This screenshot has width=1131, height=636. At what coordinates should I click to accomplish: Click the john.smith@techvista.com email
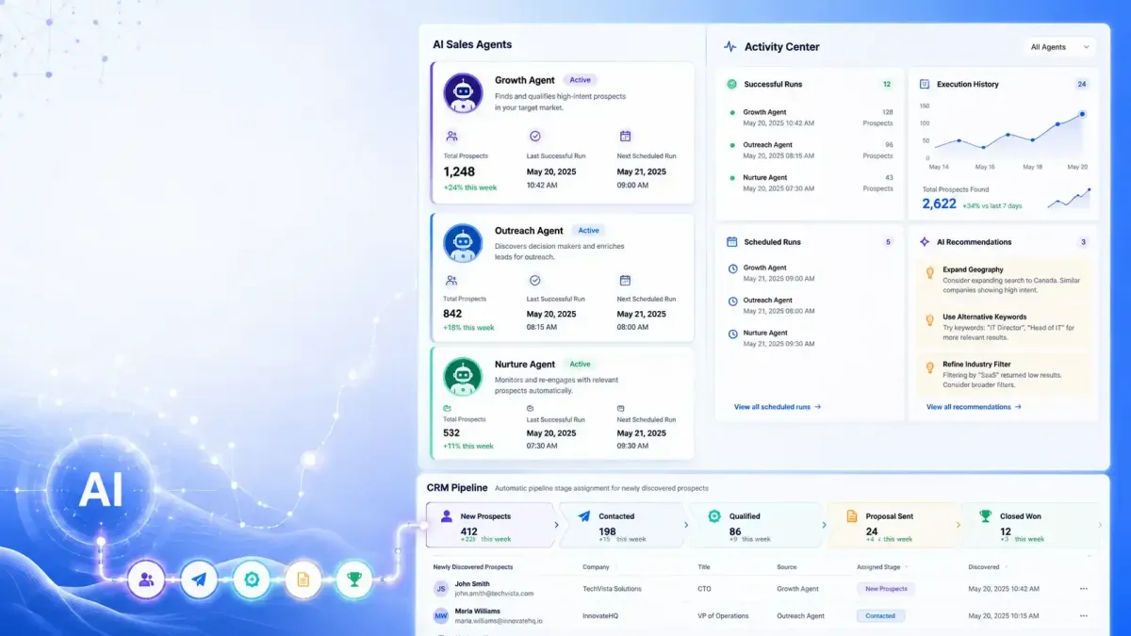(x=494, y=594)
